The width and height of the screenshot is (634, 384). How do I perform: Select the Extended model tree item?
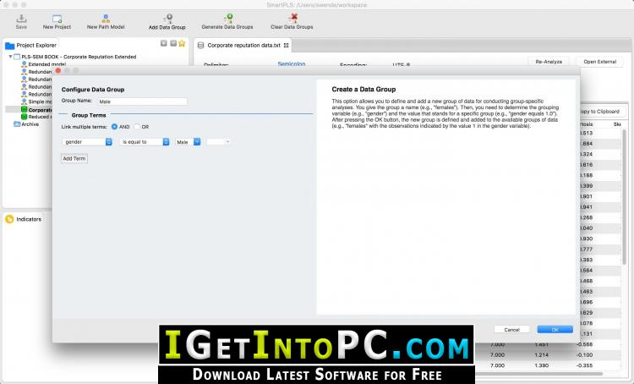click(43, 64)
